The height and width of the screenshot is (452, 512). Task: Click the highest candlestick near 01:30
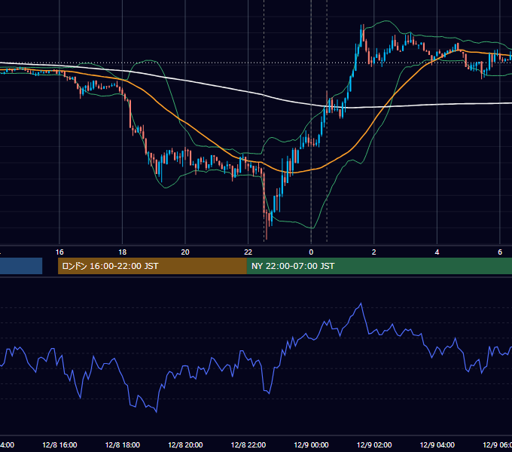click(362, 32)
